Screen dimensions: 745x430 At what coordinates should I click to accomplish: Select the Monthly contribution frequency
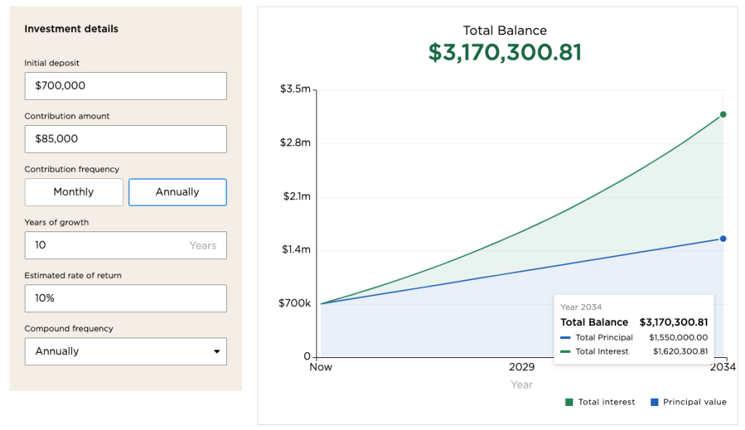pos(73,192)
